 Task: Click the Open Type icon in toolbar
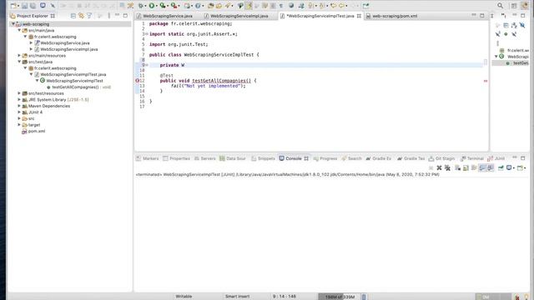click(x=211, y=6)
